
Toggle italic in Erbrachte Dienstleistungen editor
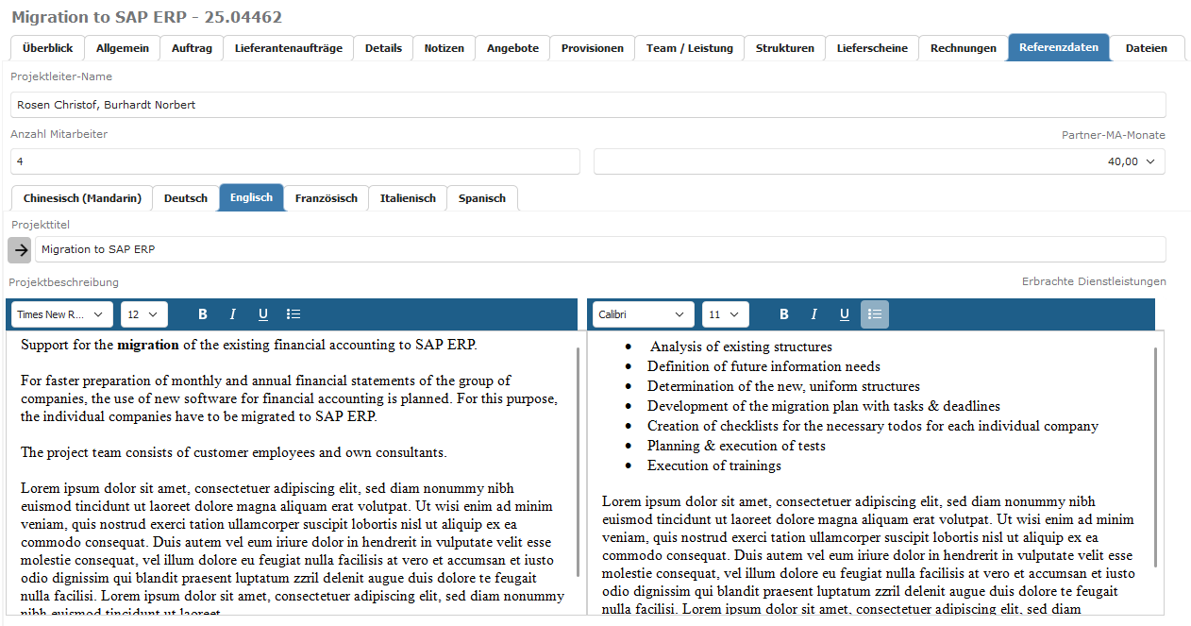[x=814, y=314]
